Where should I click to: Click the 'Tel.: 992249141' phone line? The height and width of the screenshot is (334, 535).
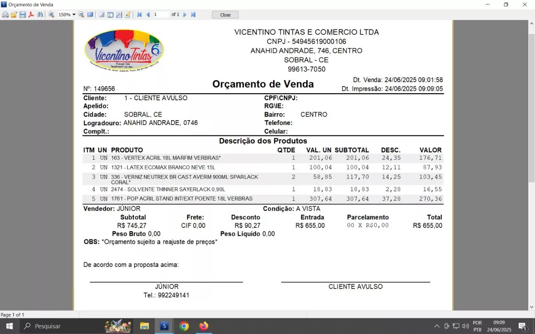(x=166, y=295)
